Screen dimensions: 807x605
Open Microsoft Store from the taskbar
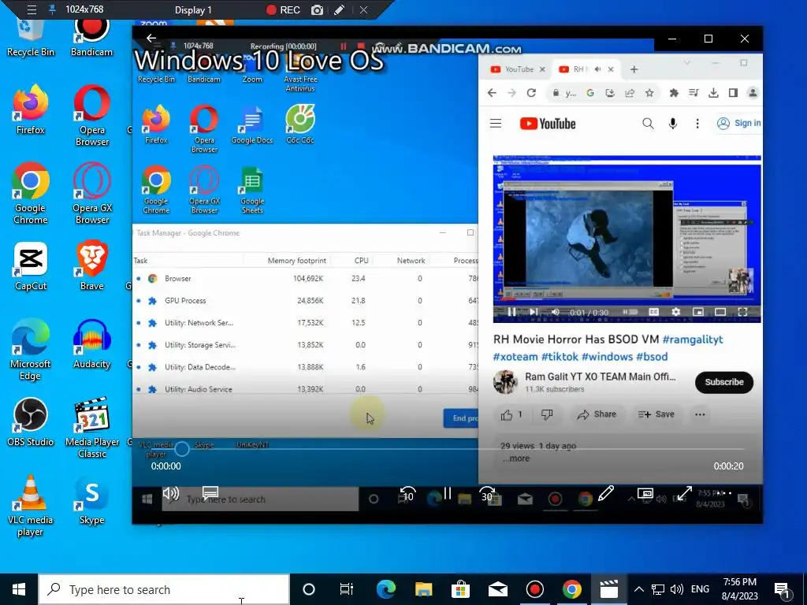click(x=460, y=589)
